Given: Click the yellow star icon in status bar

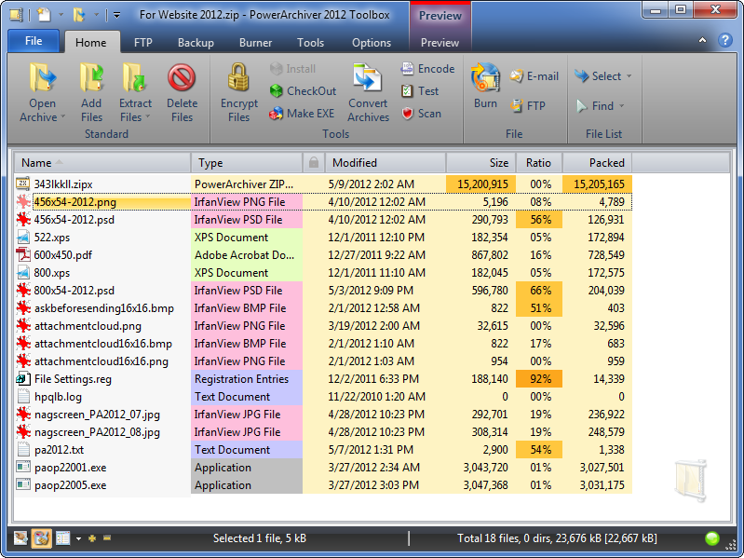Looking at the screenshot, I should (x=92, y=538).
